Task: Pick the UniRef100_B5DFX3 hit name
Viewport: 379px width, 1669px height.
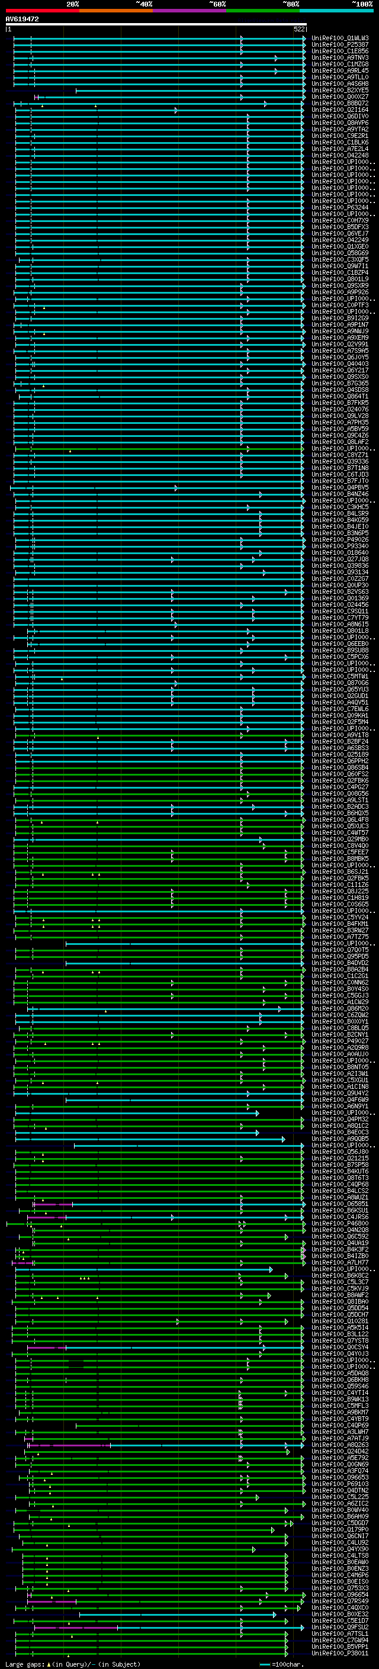Action: click(x=340, y=227)
